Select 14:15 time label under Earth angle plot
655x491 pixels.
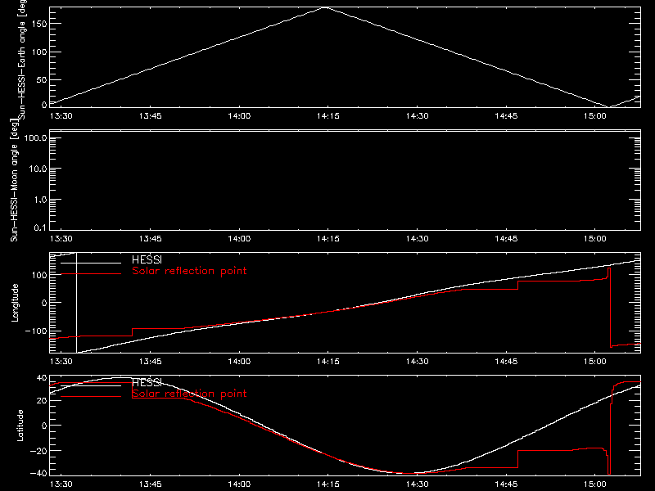[x=328, y=116]
